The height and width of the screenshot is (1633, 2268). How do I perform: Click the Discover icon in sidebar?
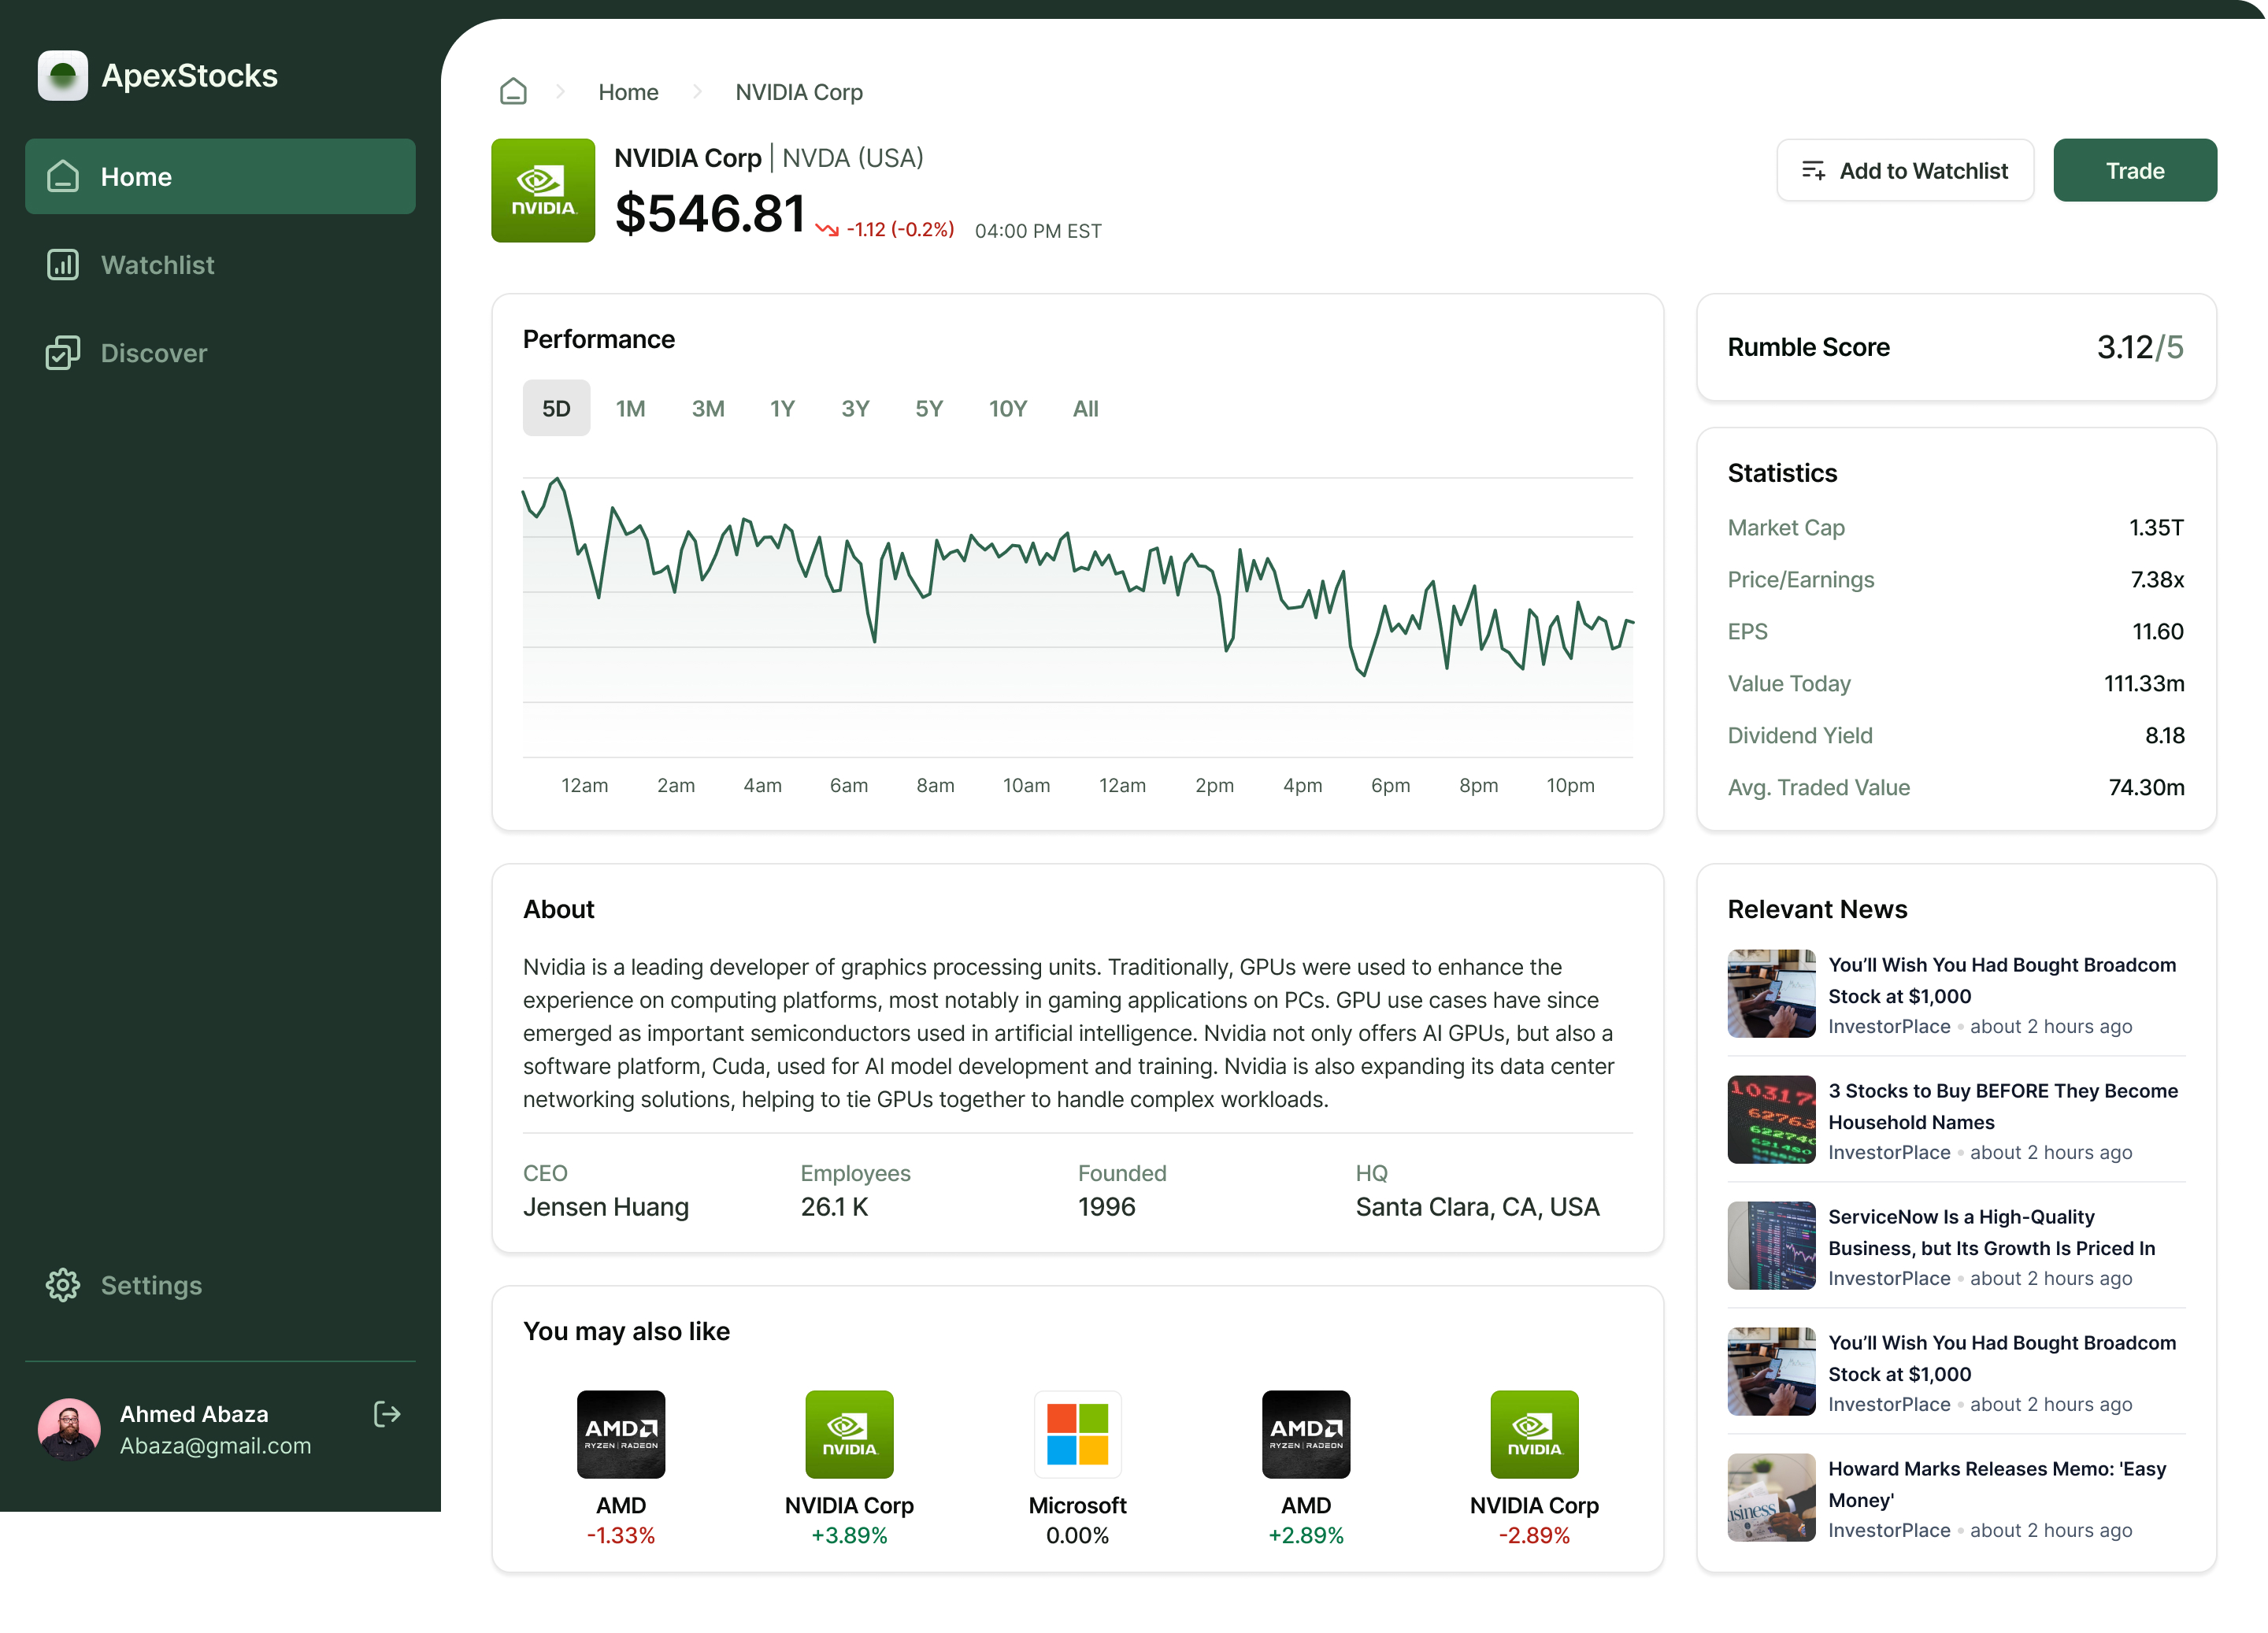pos(62,353)
